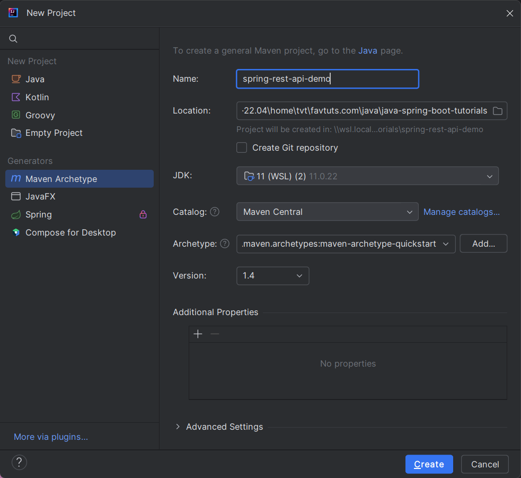The height and width of the screenshot is (478, 521).
Task: Click the 'New Project' sidebar section label
Action: (x=32, y=61)
